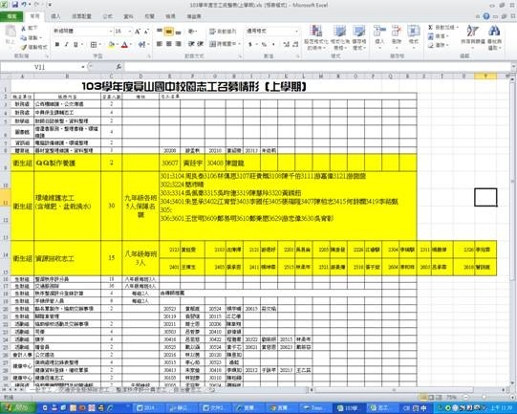Apply the red font color swatch
Image resolution: width=517 pixels, height=414 pixels.
[x=124, y=45]
